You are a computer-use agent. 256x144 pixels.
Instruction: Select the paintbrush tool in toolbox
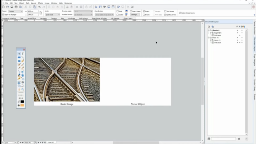point(23,65)
